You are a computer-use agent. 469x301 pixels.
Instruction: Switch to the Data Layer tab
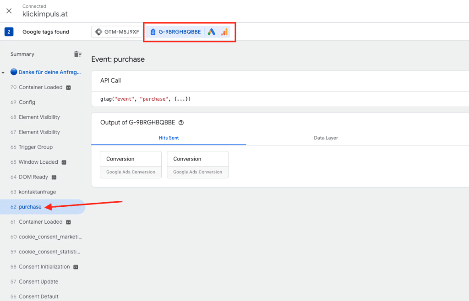coord(326,138)
